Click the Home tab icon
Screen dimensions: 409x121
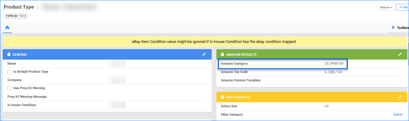point(7,28)
